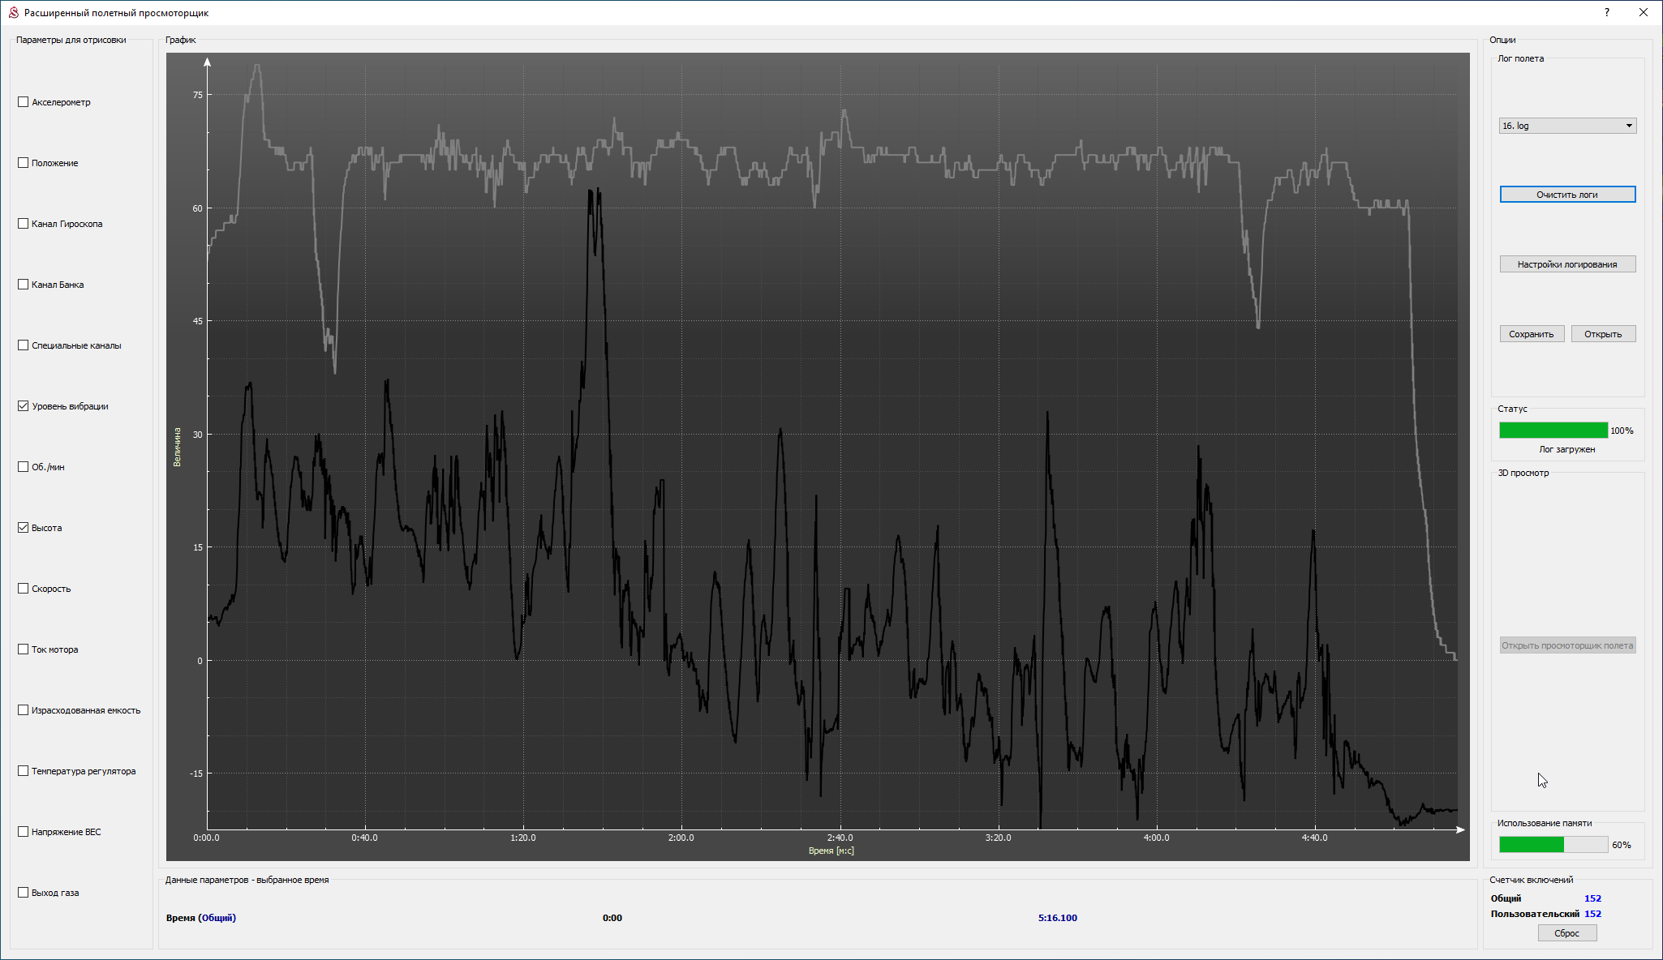1663x960 pixels.
Task: Disable the Высота checkbox
Action: [24, 528]
